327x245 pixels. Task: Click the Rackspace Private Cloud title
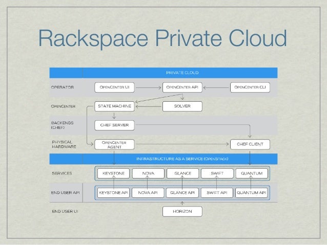(162, 38)
